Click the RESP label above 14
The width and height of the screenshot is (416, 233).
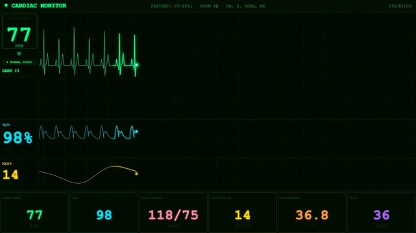[x=7, y=164]
